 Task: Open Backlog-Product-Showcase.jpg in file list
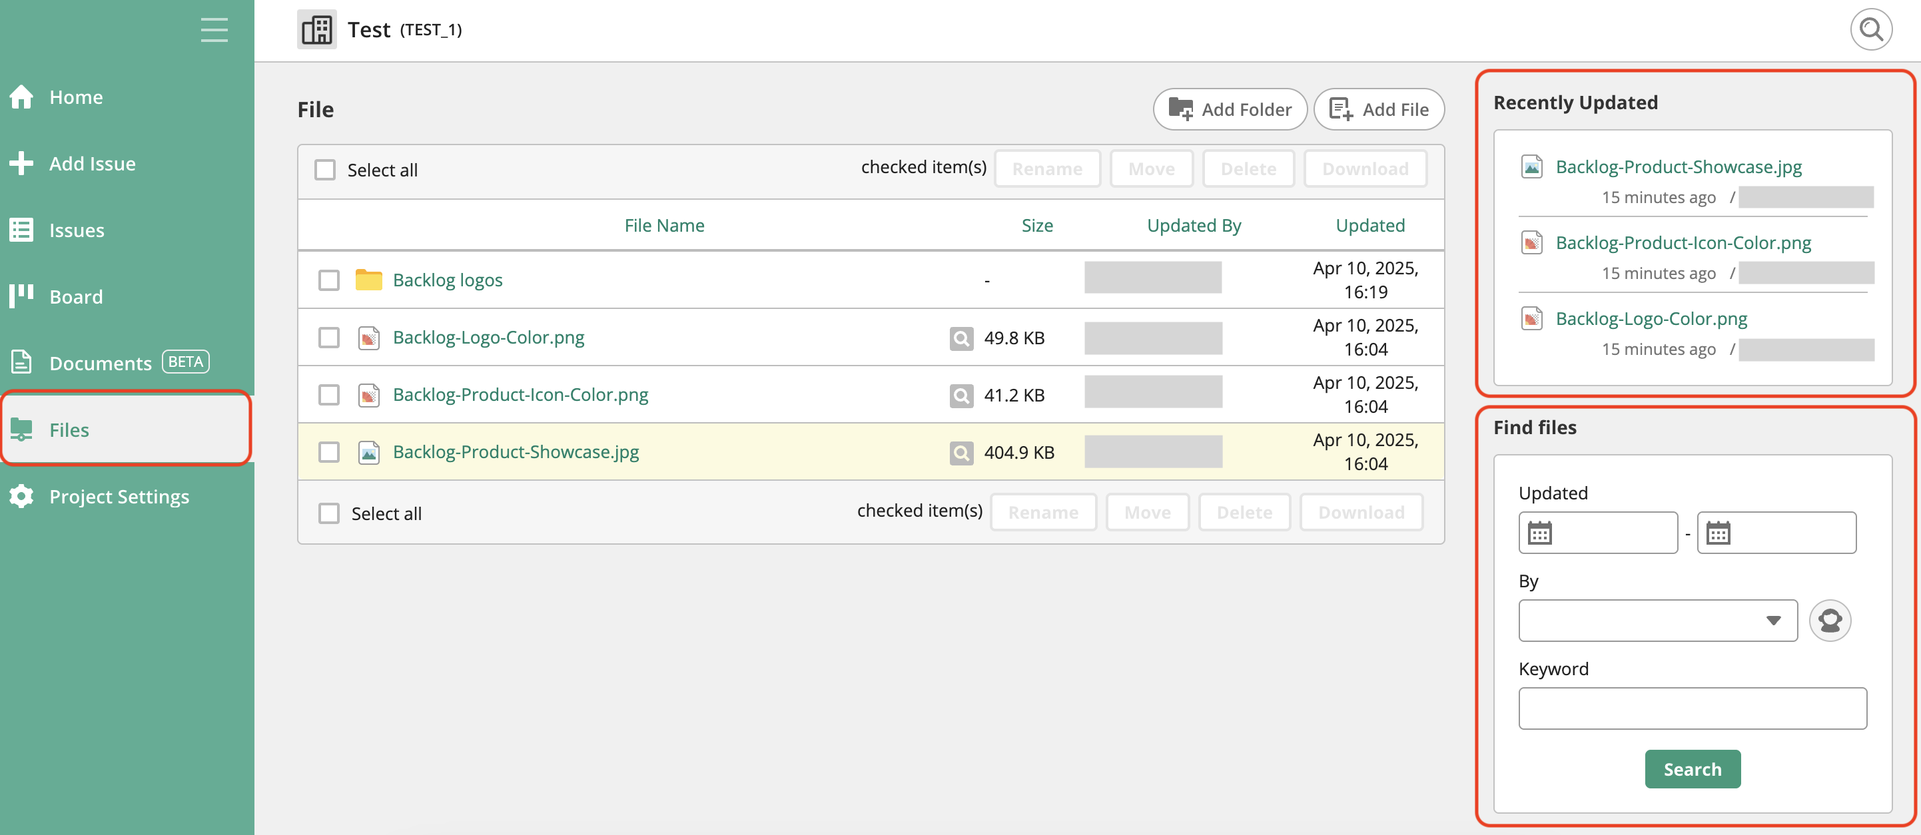(516, 452)
